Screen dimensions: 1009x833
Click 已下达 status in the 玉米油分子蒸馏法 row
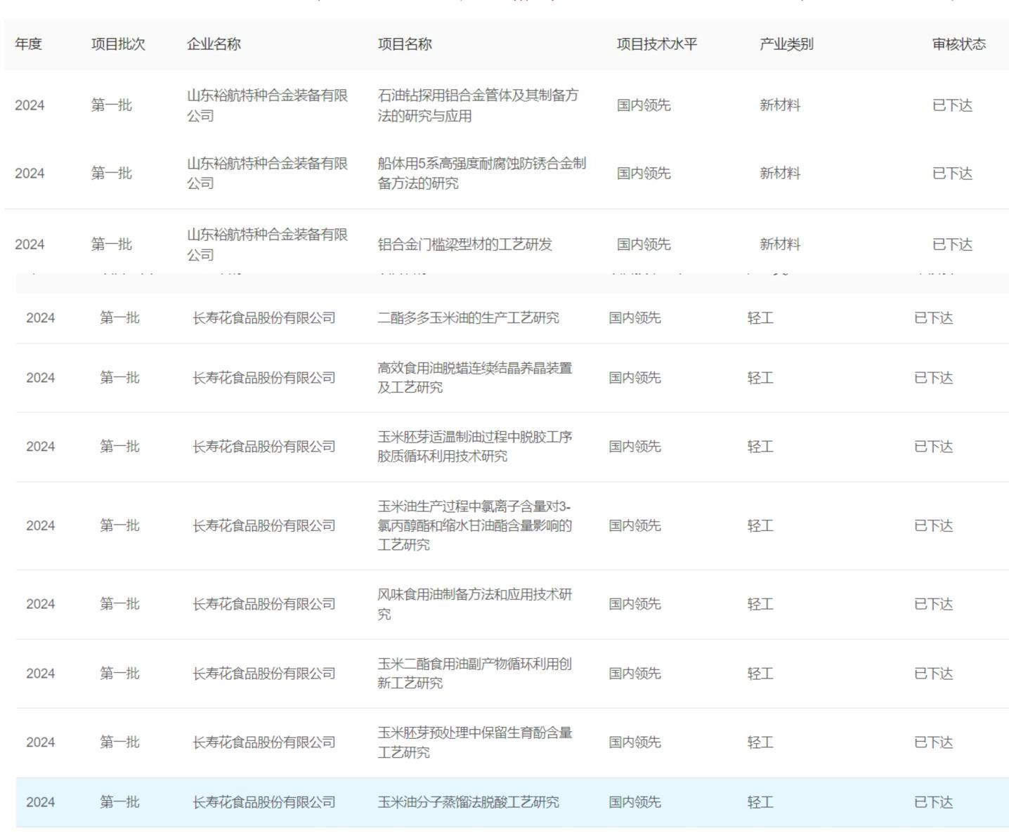[933, 802]
